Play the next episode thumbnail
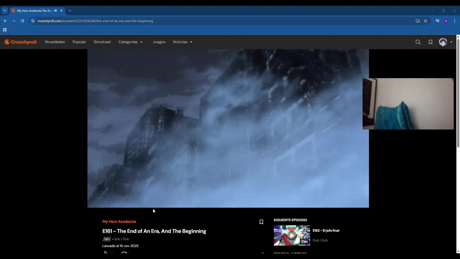This screenshot has width=460, height=259. point(292,235)
